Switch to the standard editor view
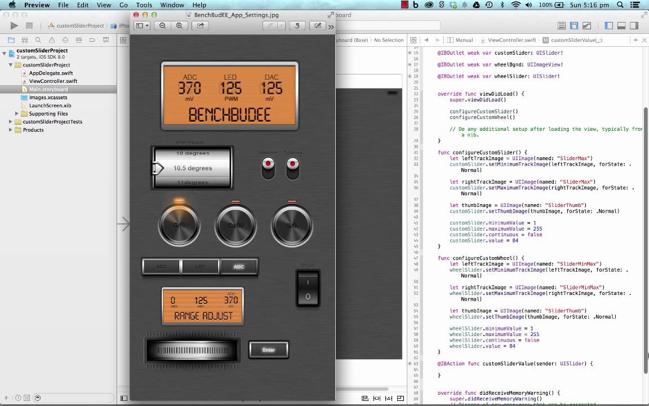 click(x=562, y=26)
